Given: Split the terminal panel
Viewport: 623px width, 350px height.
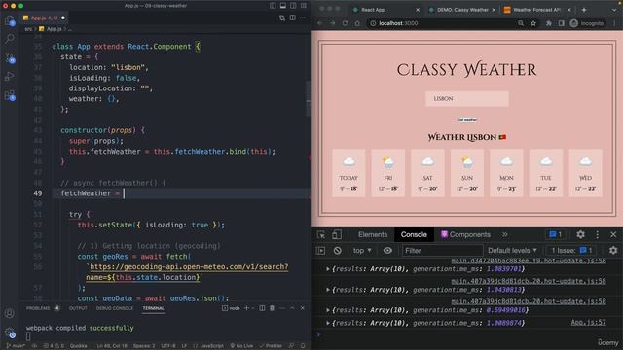Looking at the screenshot, I should [262, 308].
